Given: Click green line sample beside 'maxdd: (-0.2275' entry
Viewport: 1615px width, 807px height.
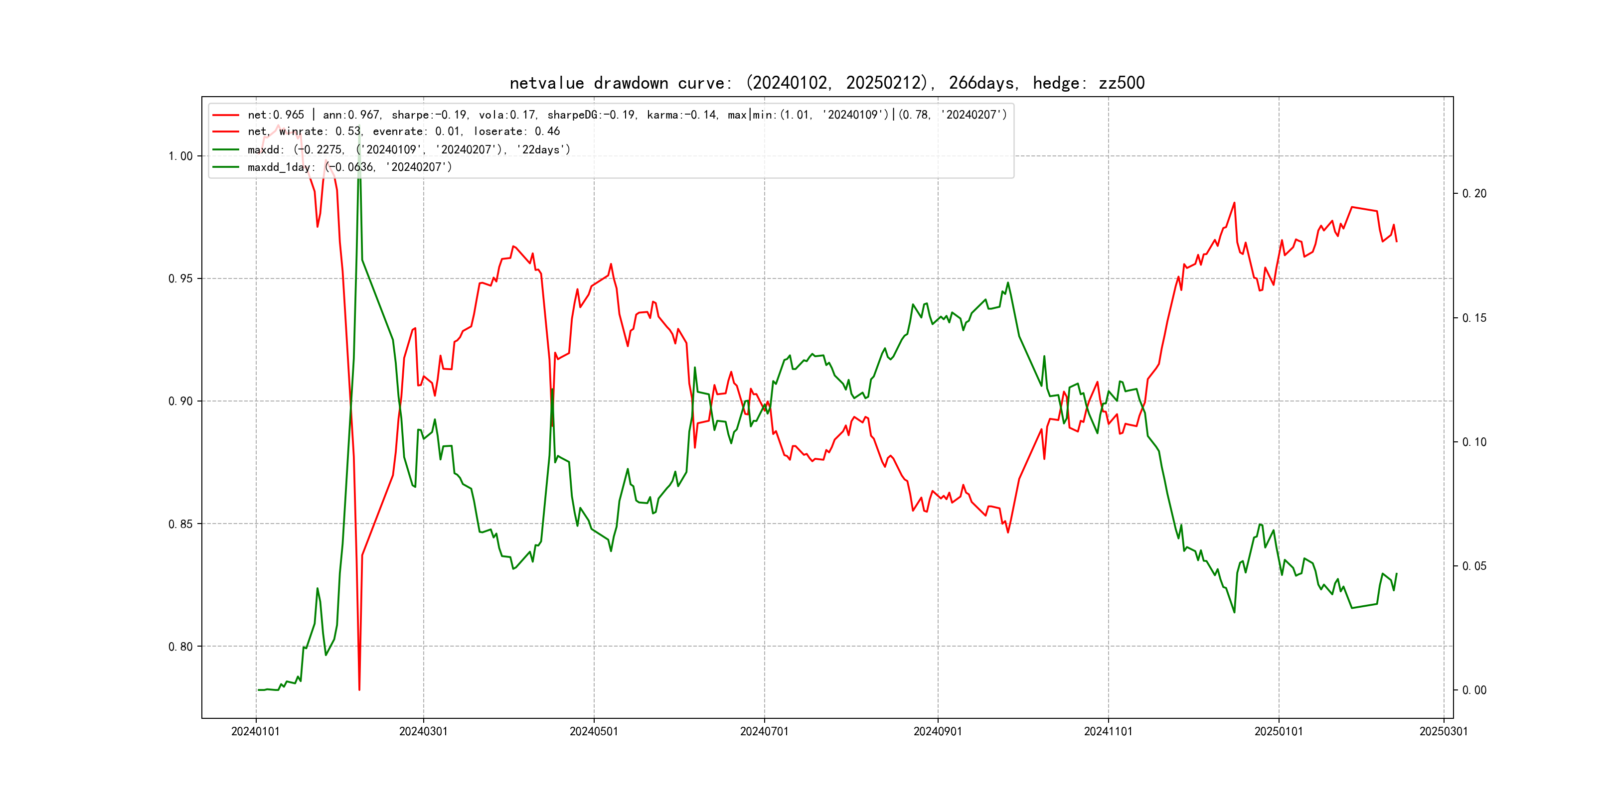Looking at the screenshot, I should click(x=226, y=150).
